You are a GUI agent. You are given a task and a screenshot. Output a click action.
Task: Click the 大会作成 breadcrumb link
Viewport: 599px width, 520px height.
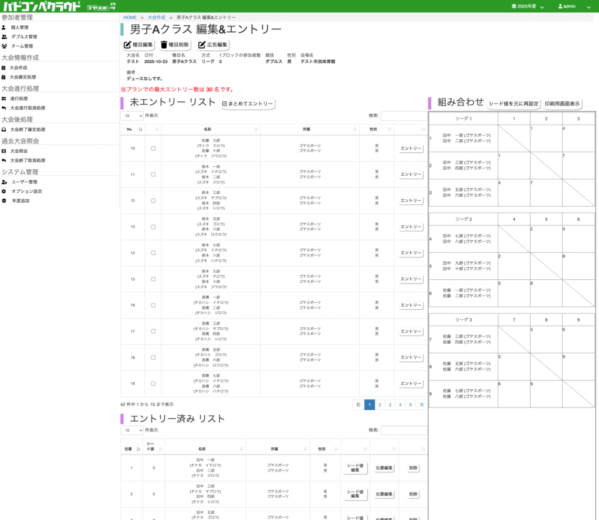tap(156, 18)
